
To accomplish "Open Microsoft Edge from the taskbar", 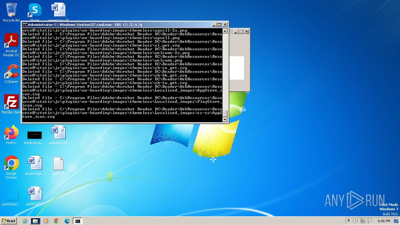I will click(x=67, y=221).
